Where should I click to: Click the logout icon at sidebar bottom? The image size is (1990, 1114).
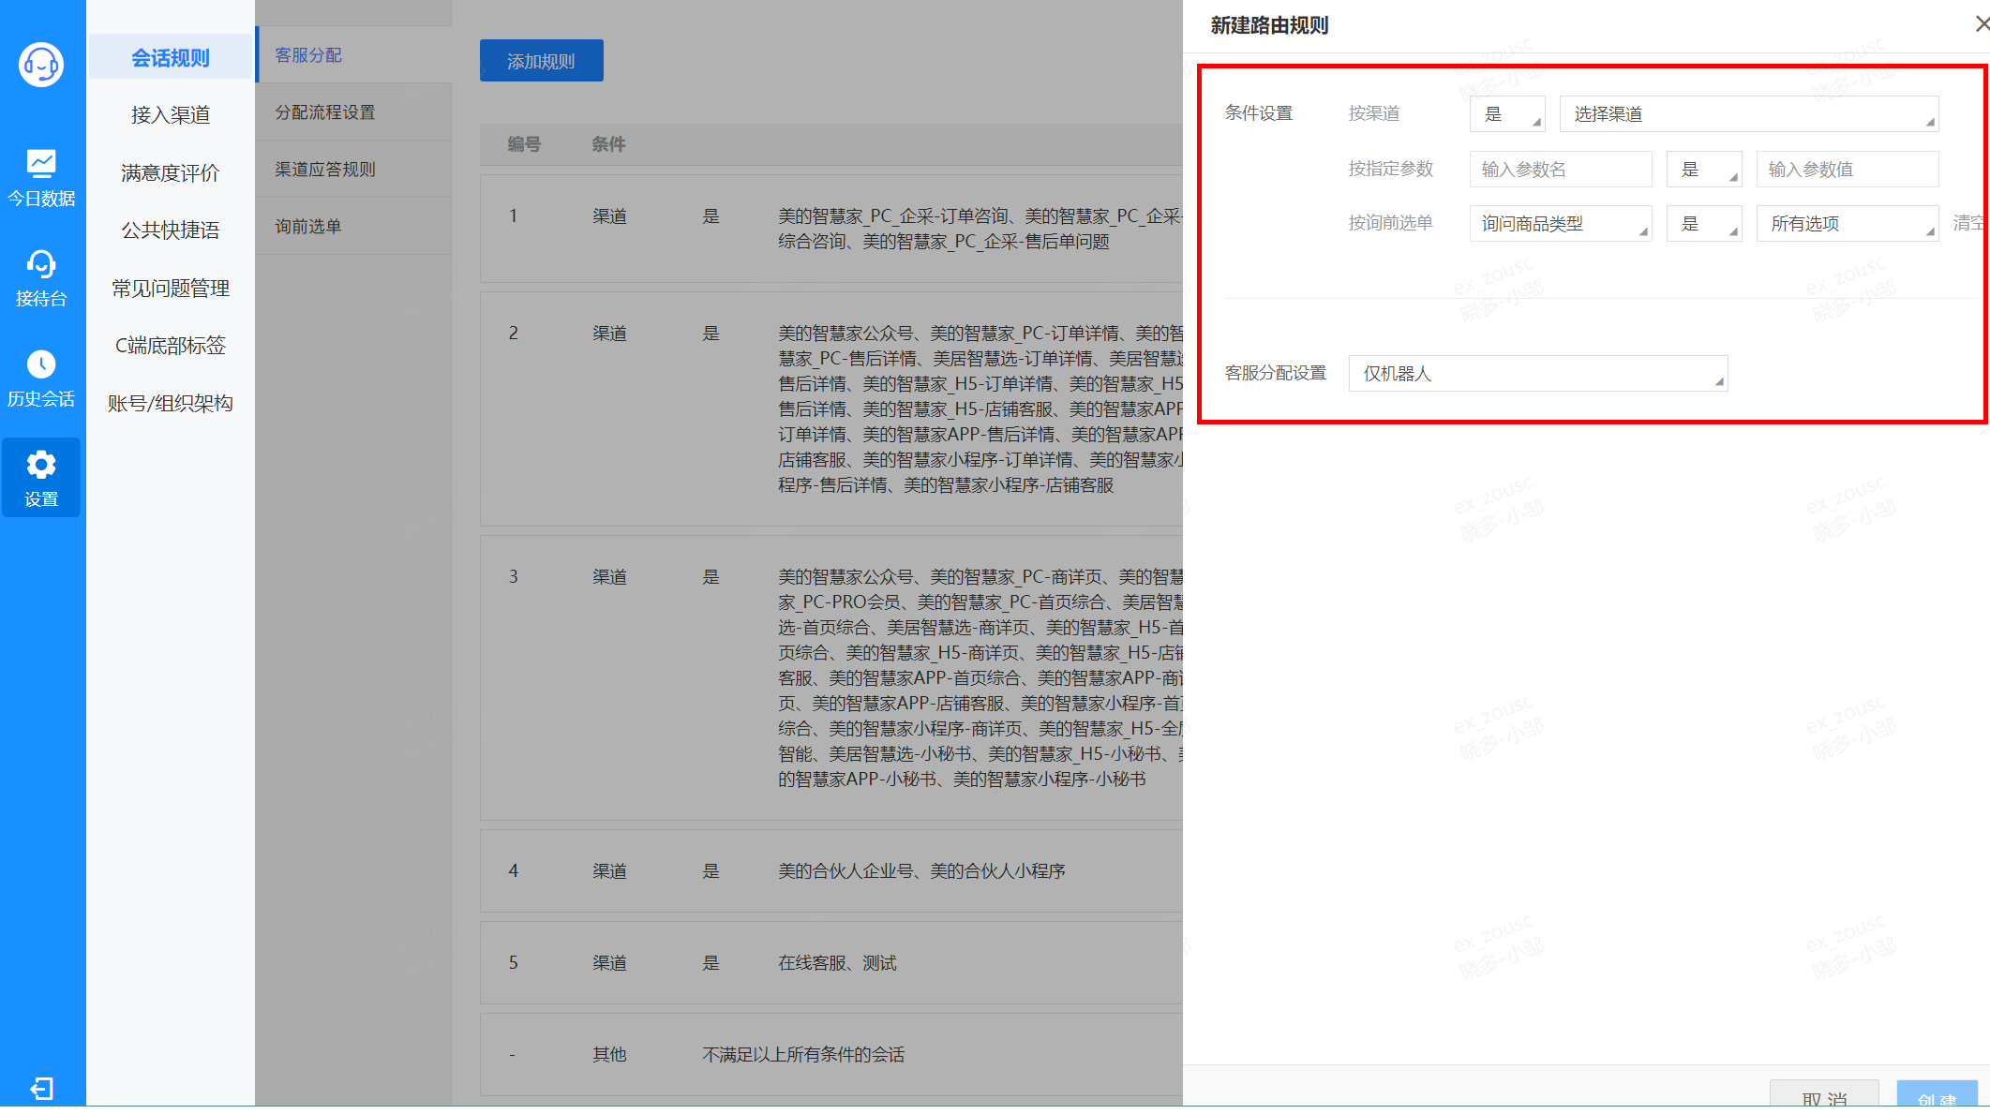41,1088
